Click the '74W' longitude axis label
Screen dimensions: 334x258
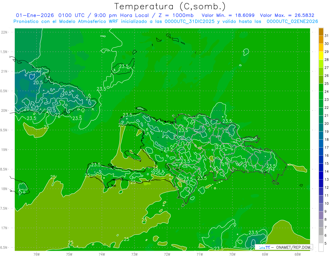102,254
